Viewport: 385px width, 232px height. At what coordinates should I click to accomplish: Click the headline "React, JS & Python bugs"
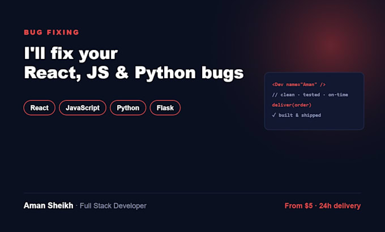[x=134, y=73]
